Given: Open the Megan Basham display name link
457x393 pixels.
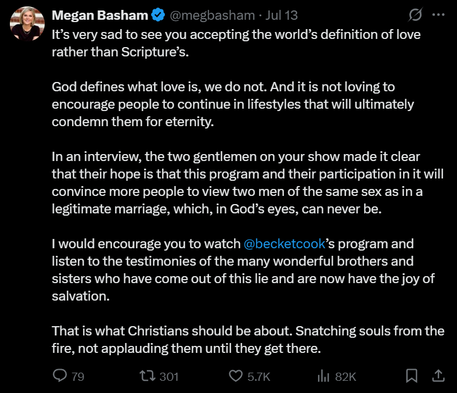Looking at the screenshot, I should 100,15.
